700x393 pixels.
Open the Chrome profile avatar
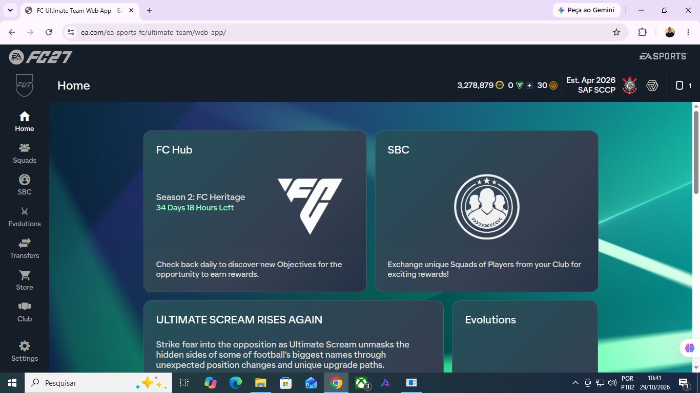tap(670, 32)
